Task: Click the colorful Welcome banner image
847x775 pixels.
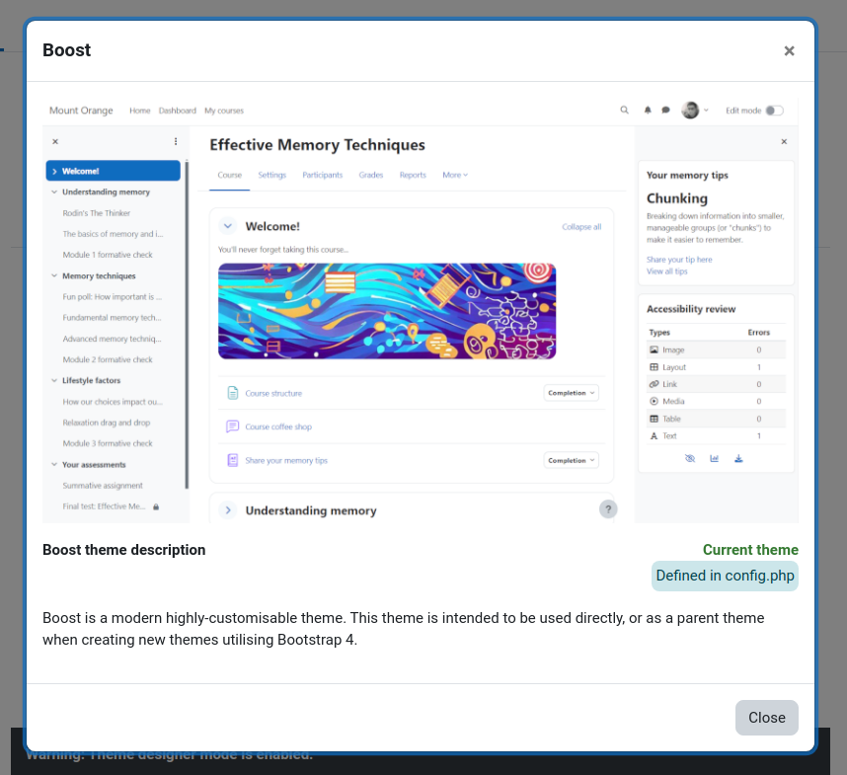Action: [x=387, y=311]
